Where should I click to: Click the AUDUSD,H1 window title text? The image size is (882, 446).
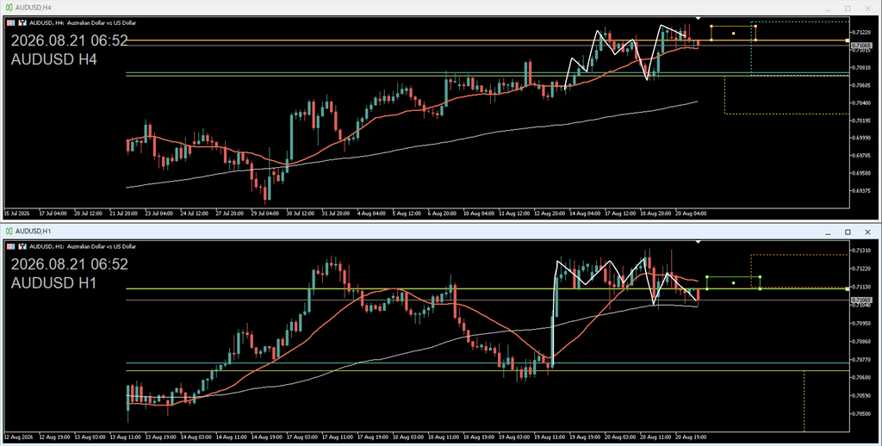[x=34, y=231]
